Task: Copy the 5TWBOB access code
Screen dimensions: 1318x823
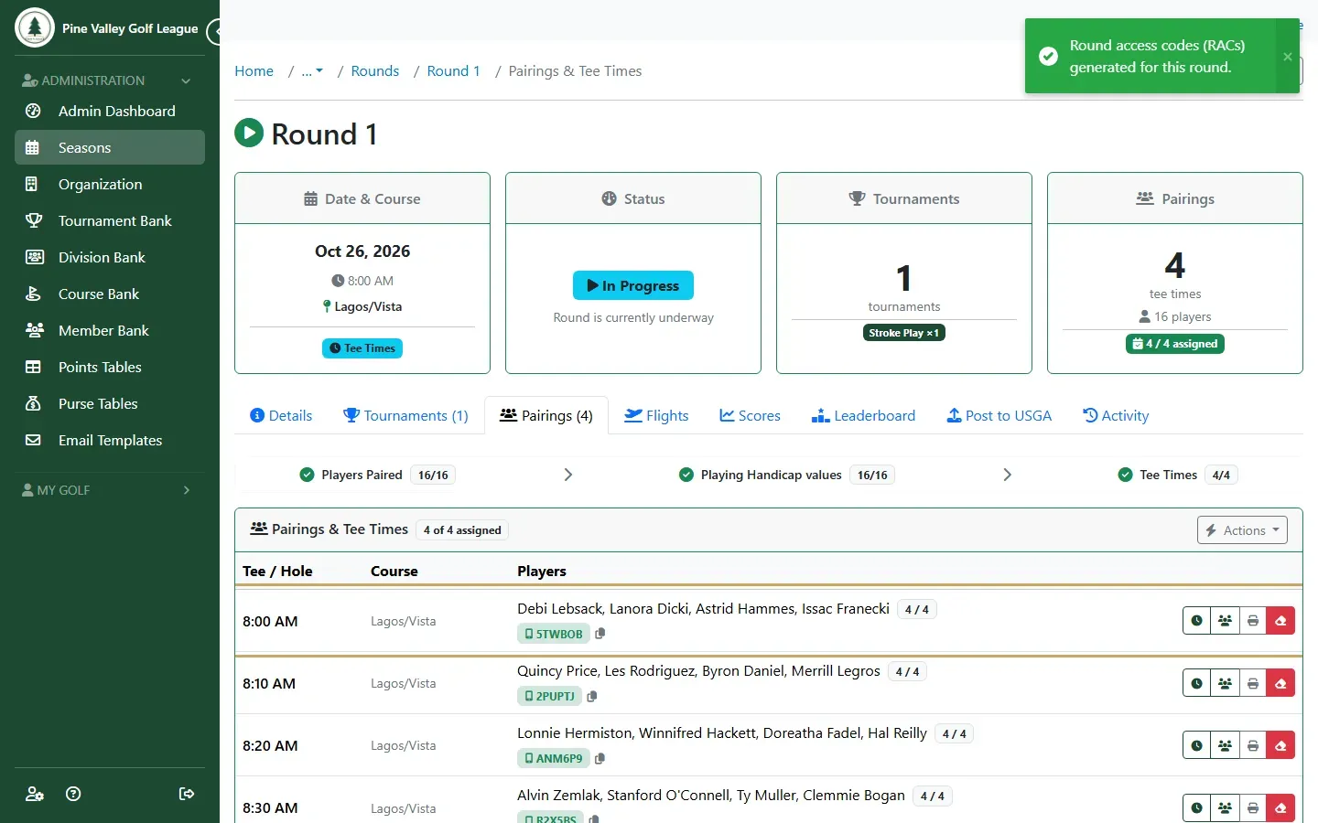Action: coord(600,634)
